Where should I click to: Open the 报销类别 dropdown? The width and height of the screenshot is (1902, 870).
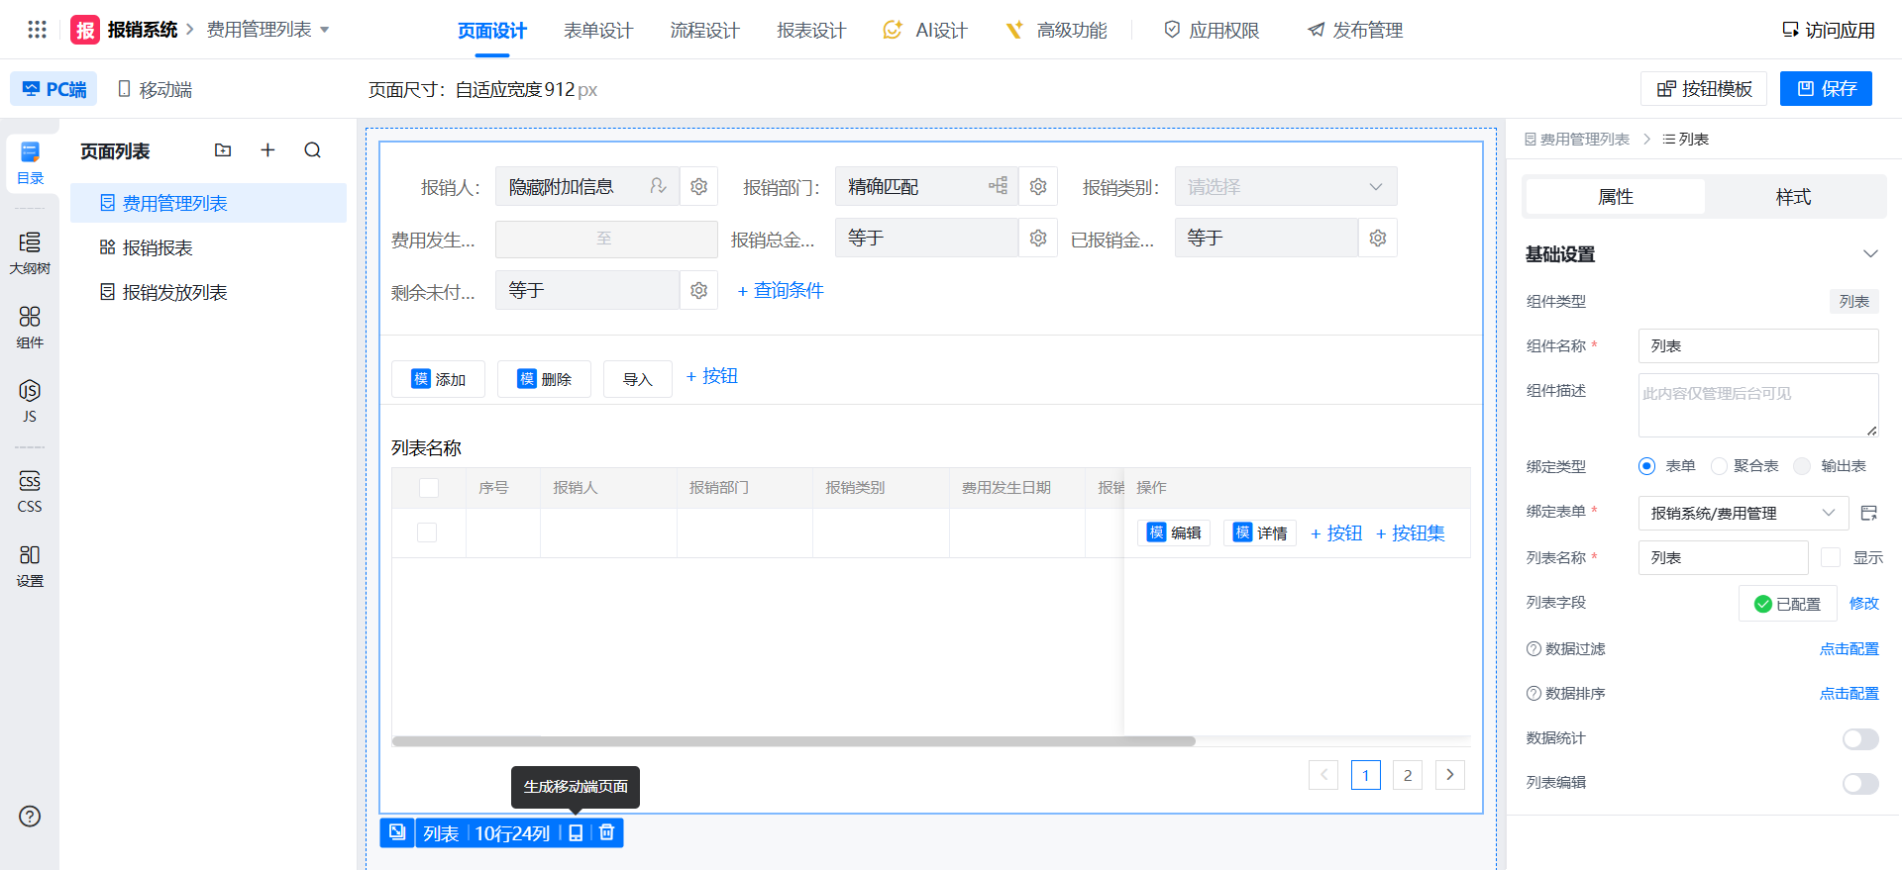point(1285,187)
